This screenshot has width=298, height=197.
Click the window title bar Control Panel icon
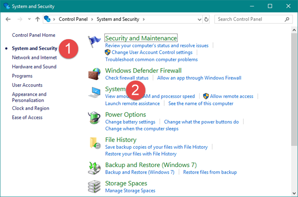pos(6,6)
